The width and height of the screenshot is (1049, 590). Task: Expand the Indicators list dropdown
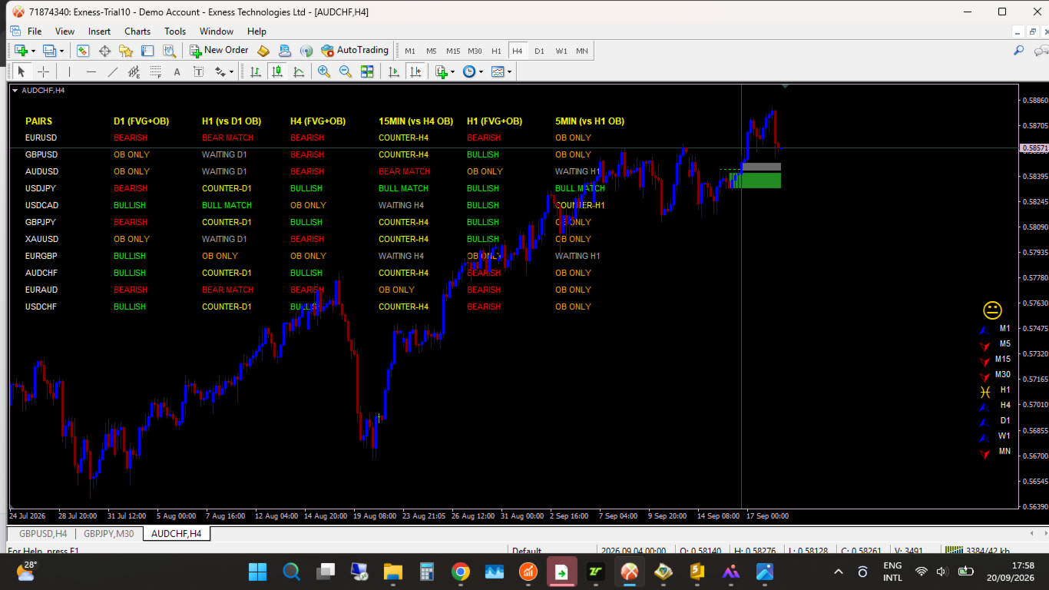pyautogui.click(x=452, y=71)
